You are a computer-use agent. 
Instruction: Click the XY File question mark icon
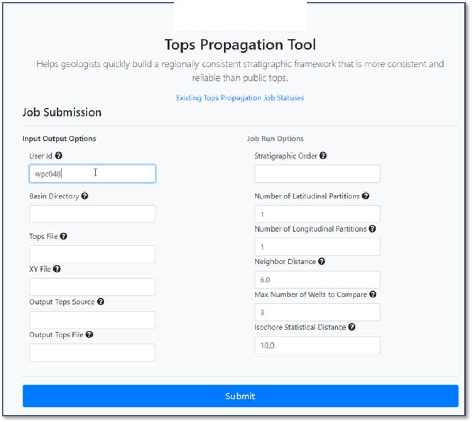point(57,269)
